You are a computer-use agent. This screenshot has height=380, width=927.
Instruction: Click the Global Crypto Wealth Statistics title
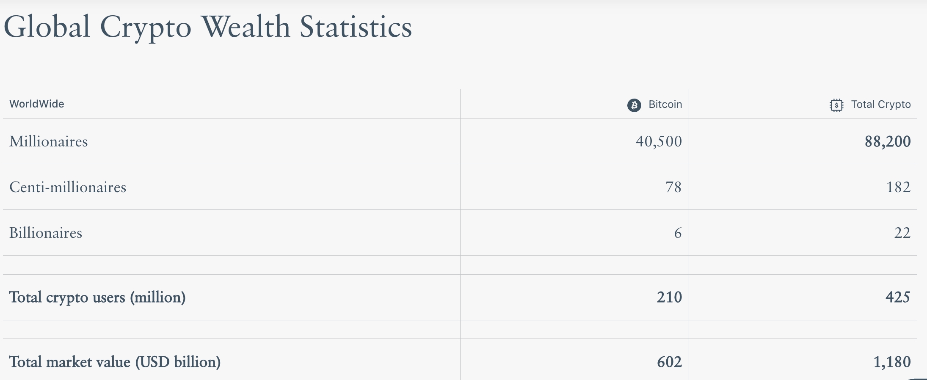point(207,27)
